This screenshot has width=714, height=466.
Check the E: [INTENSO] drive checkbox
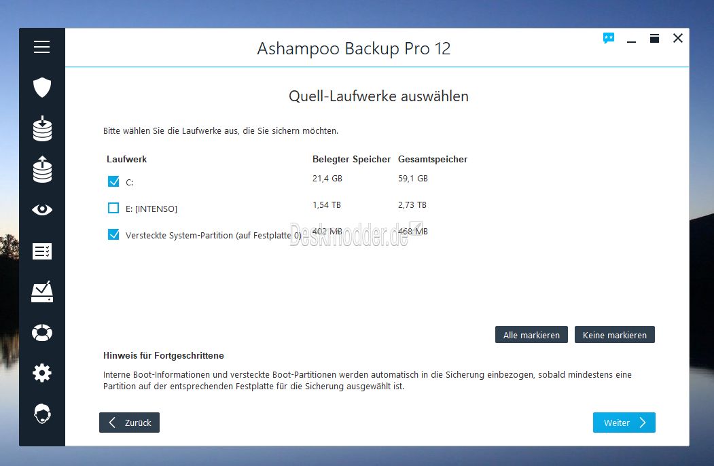click(x=113, y=208)
